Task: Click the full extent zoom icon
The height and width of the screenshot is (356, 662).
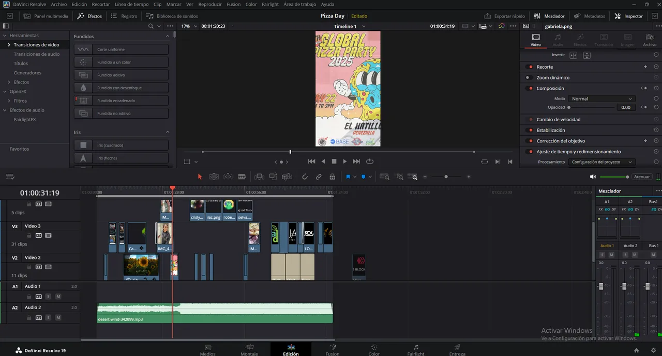Action: (384, 176)
